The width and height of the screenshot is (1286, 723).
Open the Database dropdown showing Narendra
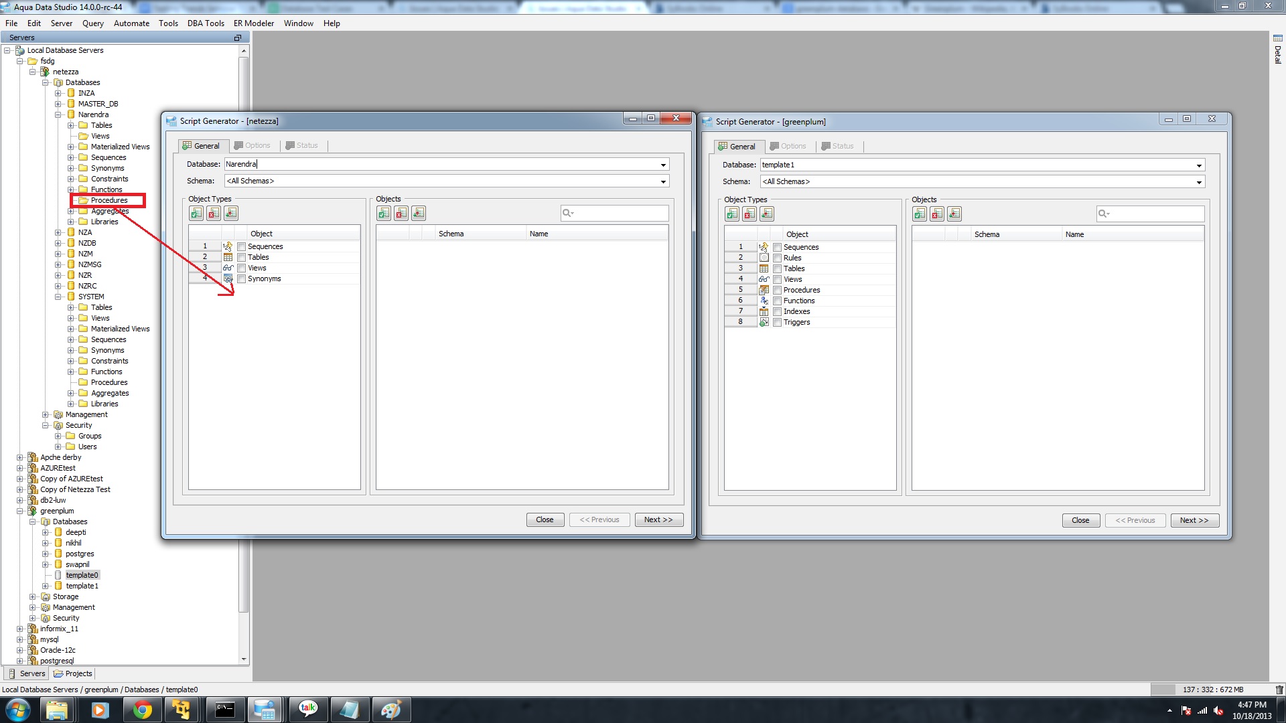(x=663, y=165)
